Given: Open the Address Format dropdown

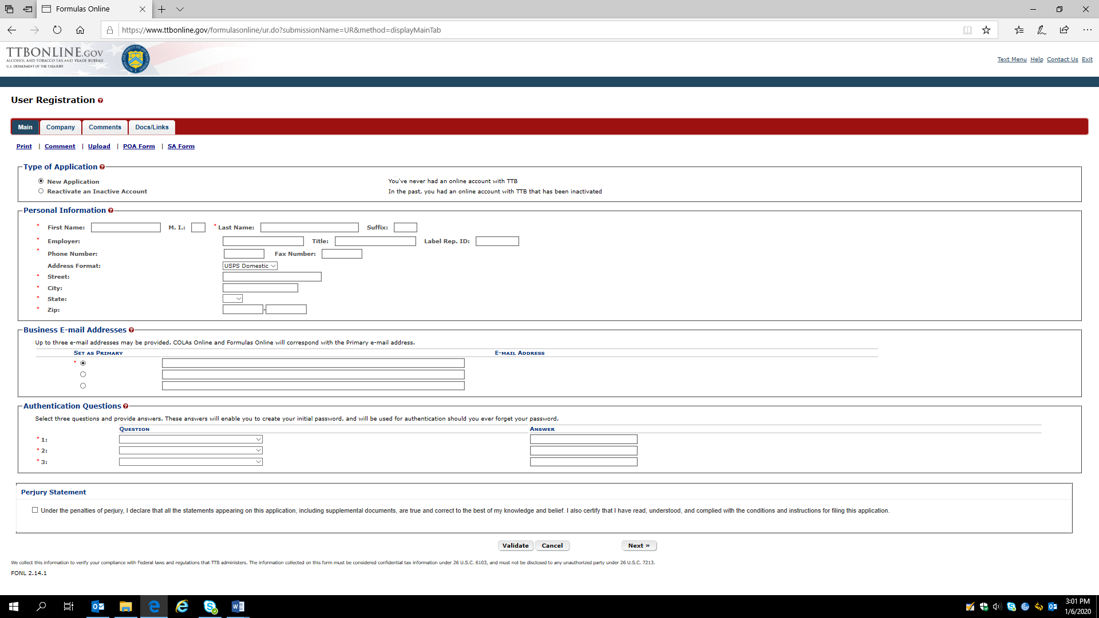Looking at the screenshot, I should click(250, 266).
